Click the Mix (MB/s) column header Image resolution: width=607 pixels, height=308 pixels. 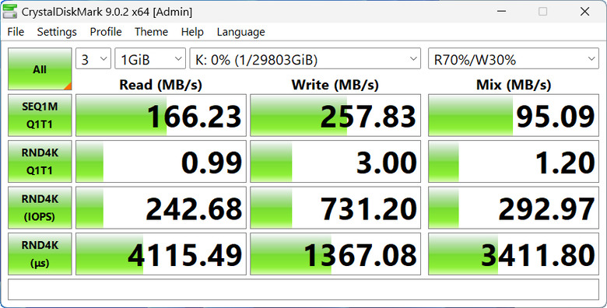(x=514, y=85)
